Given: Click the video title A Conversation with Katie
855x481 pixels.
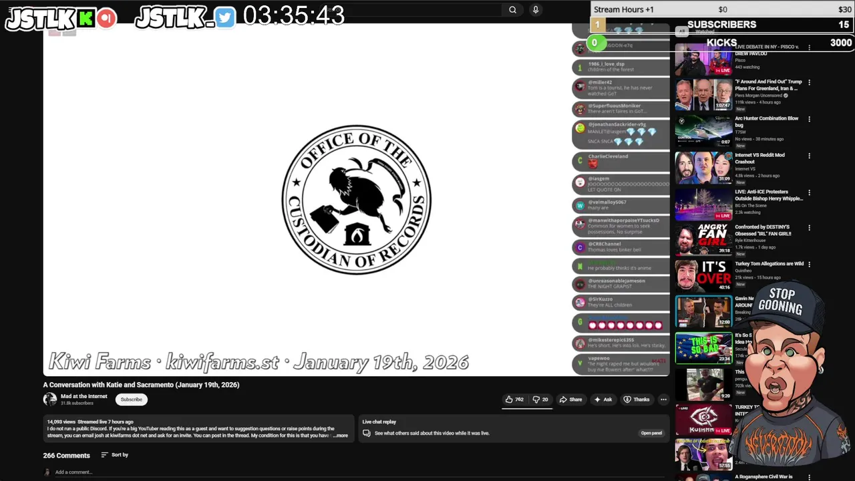Looking at the screenshot, I should [141, 385].
